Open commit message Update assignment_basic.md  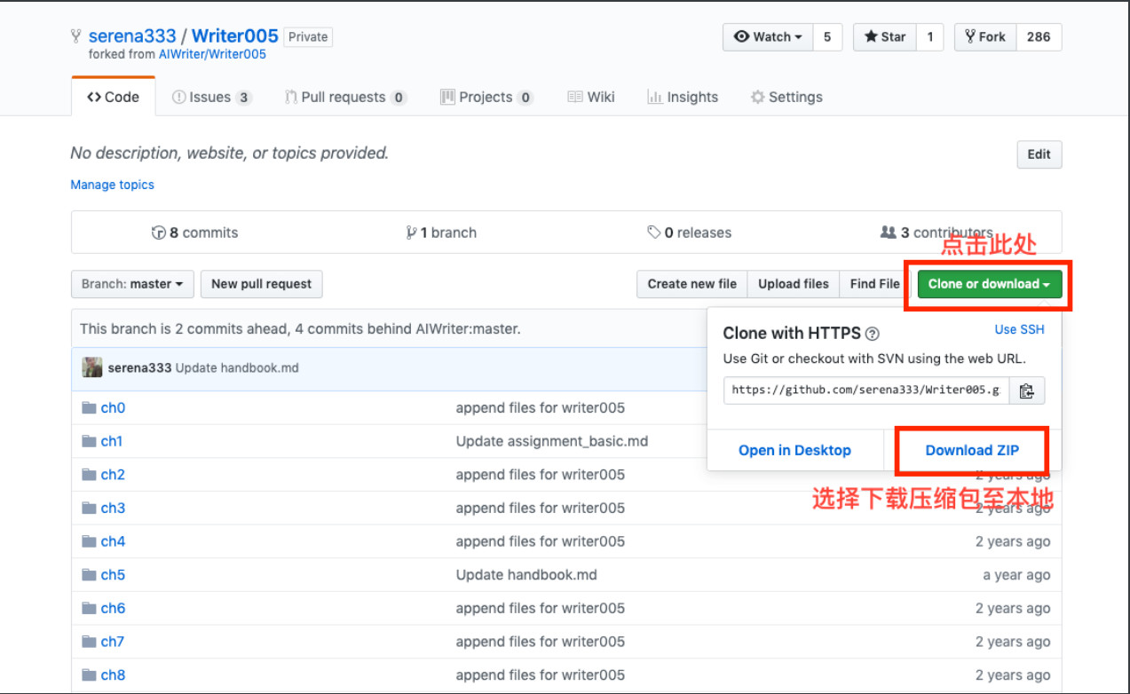[x=552, y=441]
